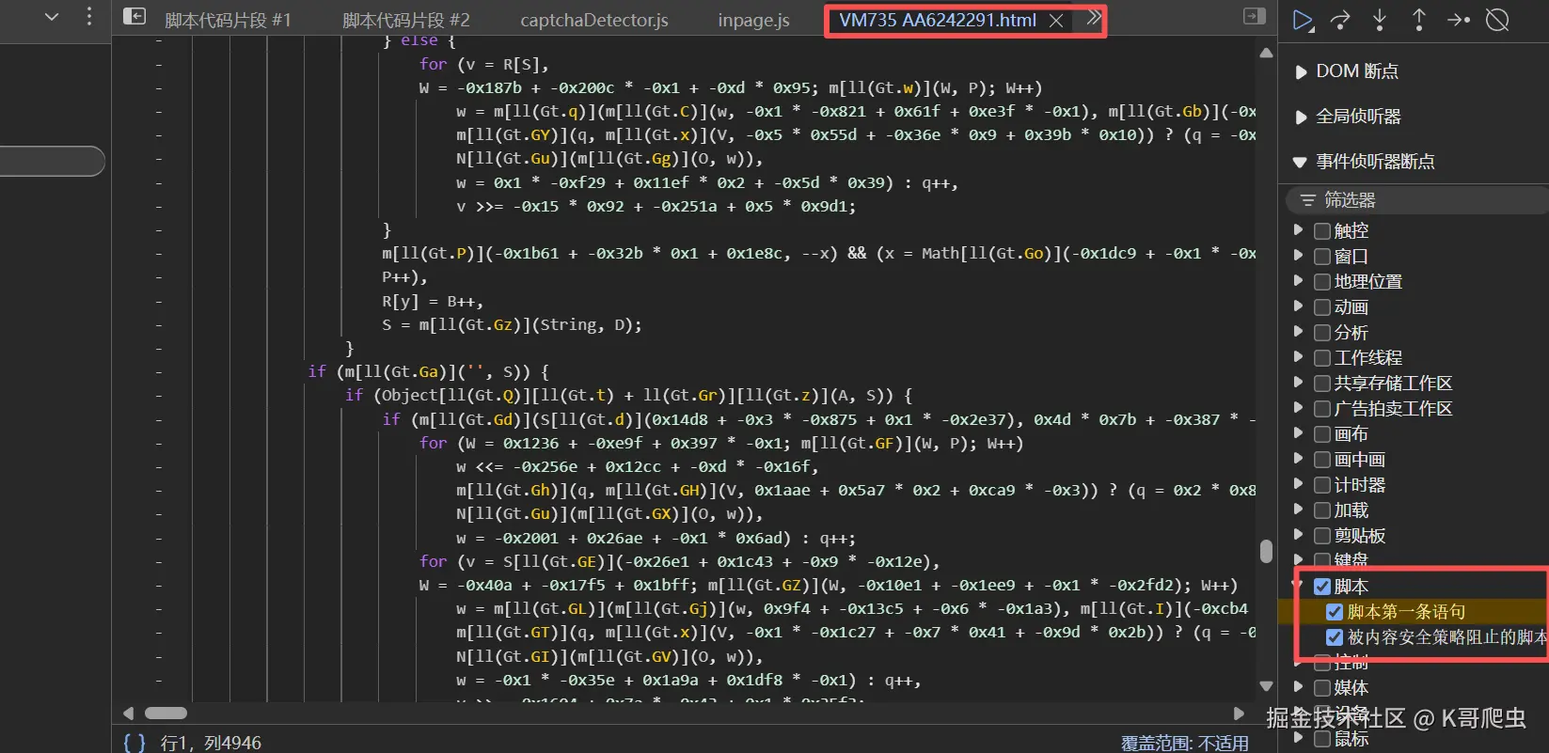Click the horizontal scrollbar left arrow

click(x=129, y=714)
